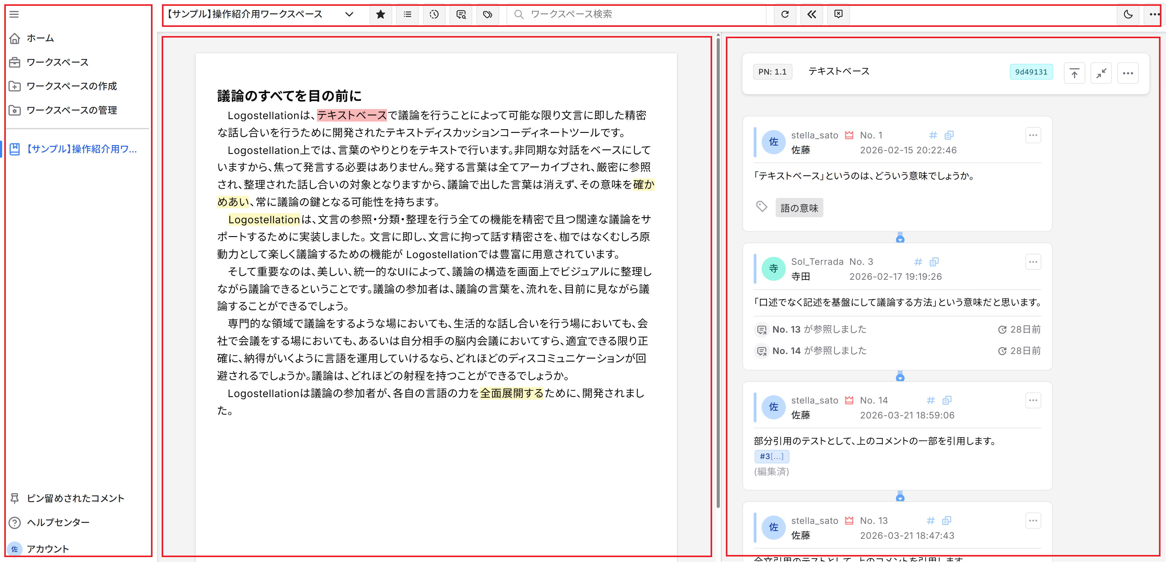Screen dimensions: 1166x562
Task: Click the pink highlighted テキストベース in the document
Action: pyautogui.click(x=352, y=115)
